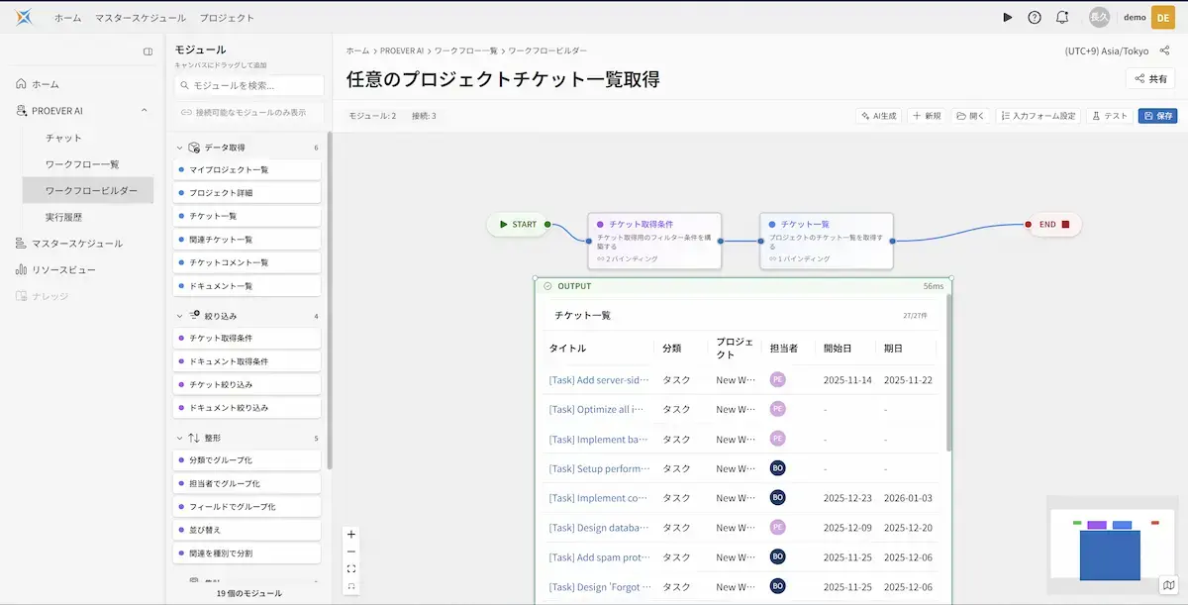Click the モジュールを検索 search field

point(249,86)
